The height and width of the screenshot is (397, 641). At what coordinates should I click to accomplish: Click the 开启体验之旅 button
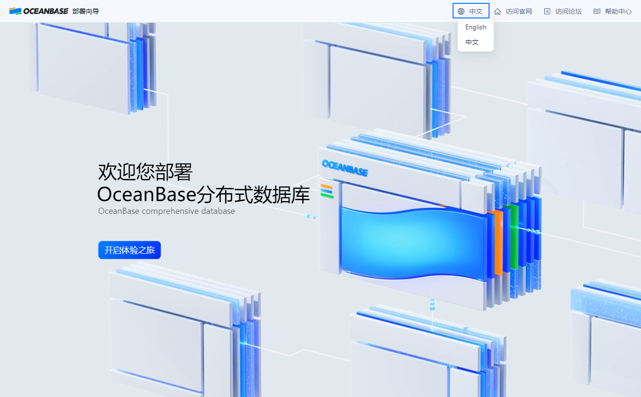tap(129, 250)
